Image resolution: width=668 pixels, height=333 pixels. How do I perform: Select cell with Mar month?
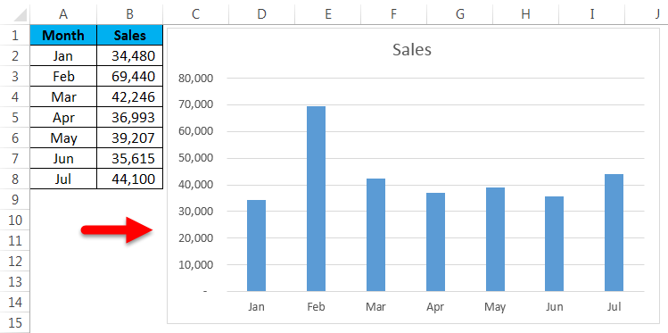coord(63,97)
